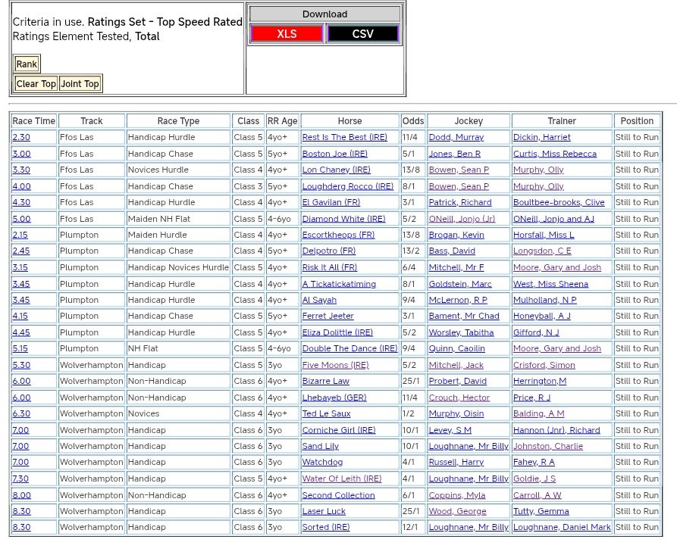The width and height of the screenshot is (677, 555).
Task: View trainer Honeyball, A J
Action: 541,316
